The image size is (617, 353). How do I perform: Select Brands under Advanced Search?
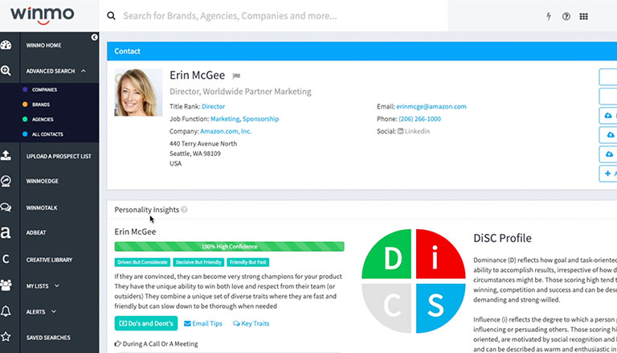pyautogui.click(x=41, y=105)
